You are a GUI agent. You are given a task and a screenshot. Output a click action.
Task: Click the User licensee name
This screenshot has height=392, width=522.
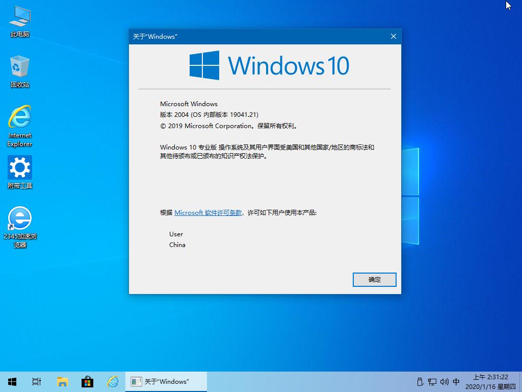176,234
